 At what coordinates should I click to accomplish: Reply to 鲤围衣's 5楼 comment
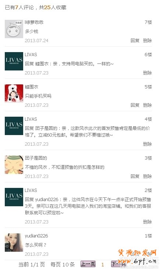pos(135,105)
